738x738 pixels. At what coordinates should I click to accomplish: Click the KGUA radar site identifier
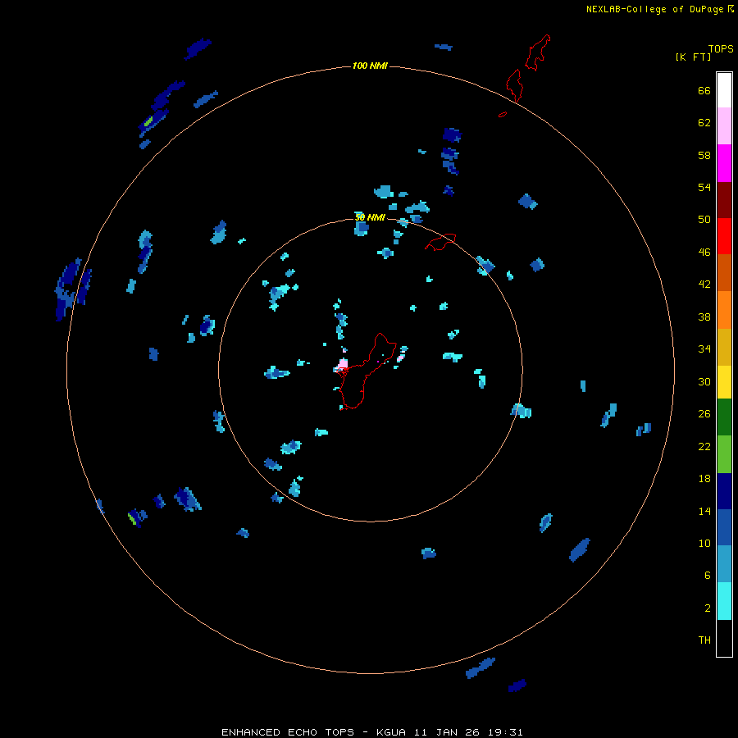click(x=393, y=732)
